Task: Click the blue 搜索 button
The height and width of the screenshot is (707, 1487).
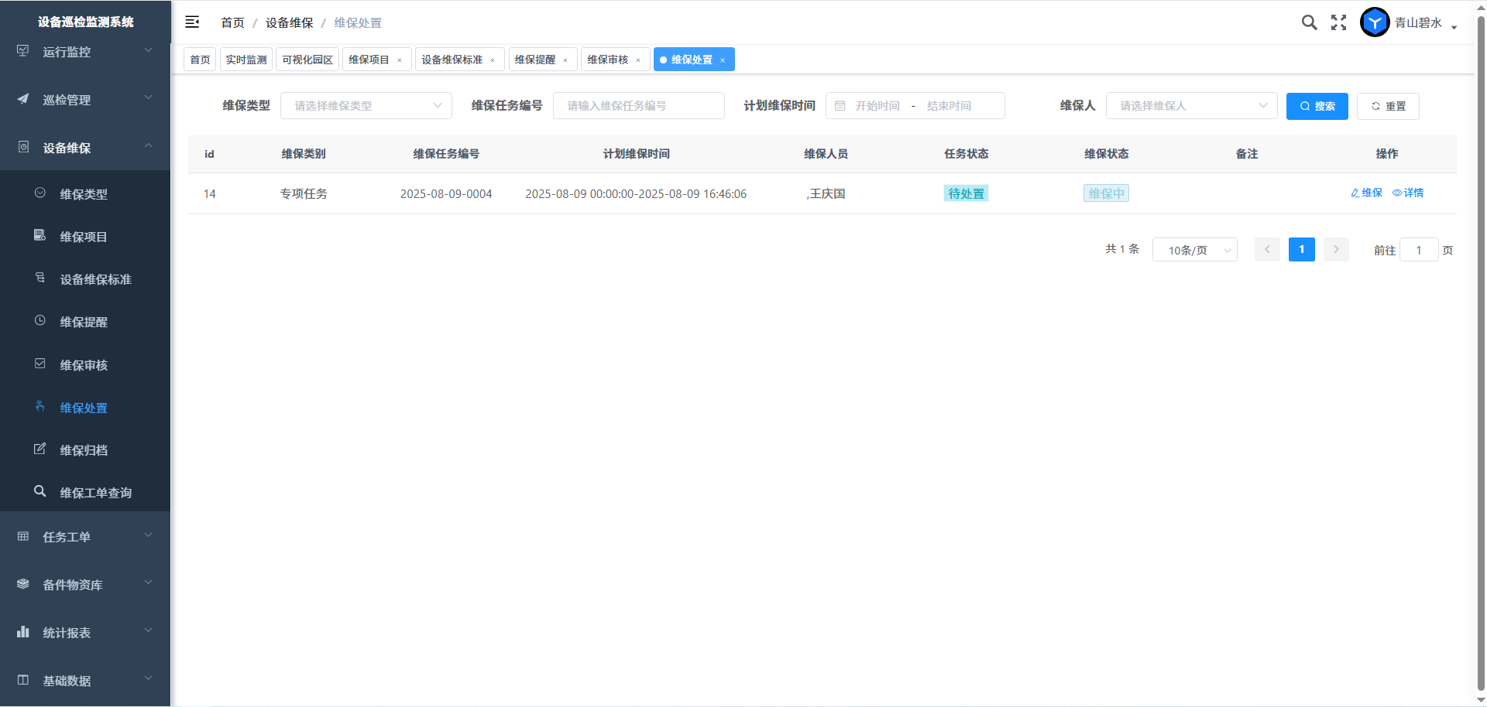Action: click(1317, 106)
